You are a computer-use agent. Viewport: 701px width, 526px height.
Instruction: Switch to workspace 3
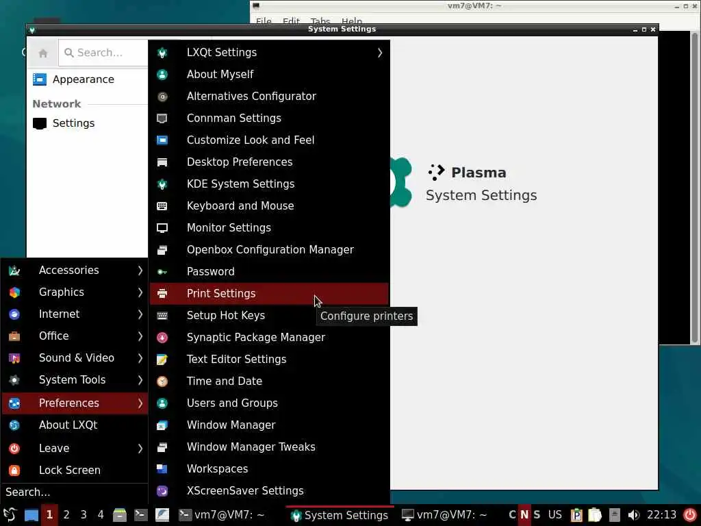pyautogui.click(x=84, y=515)
